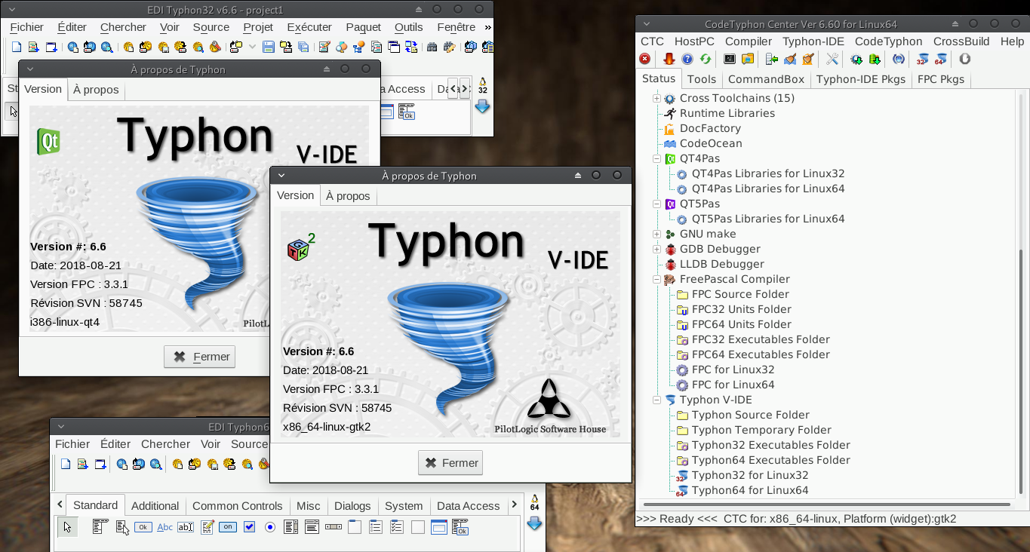Select the TScrollBar component in Typhon64 palette
This screenshot has width=1030, height=552.
point(334,527)
